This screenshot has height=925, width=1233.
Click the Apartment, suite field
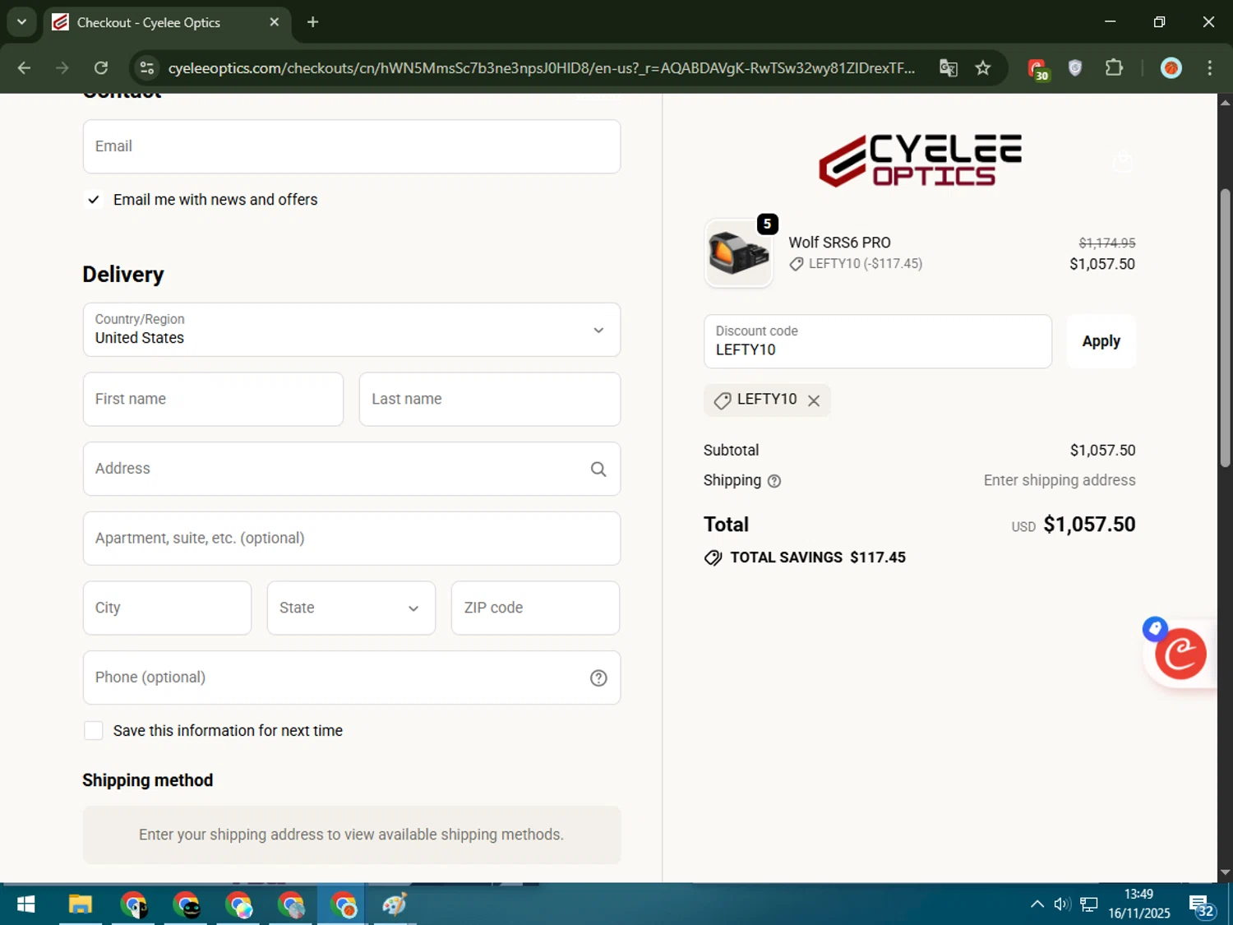(x=352, y=539)
